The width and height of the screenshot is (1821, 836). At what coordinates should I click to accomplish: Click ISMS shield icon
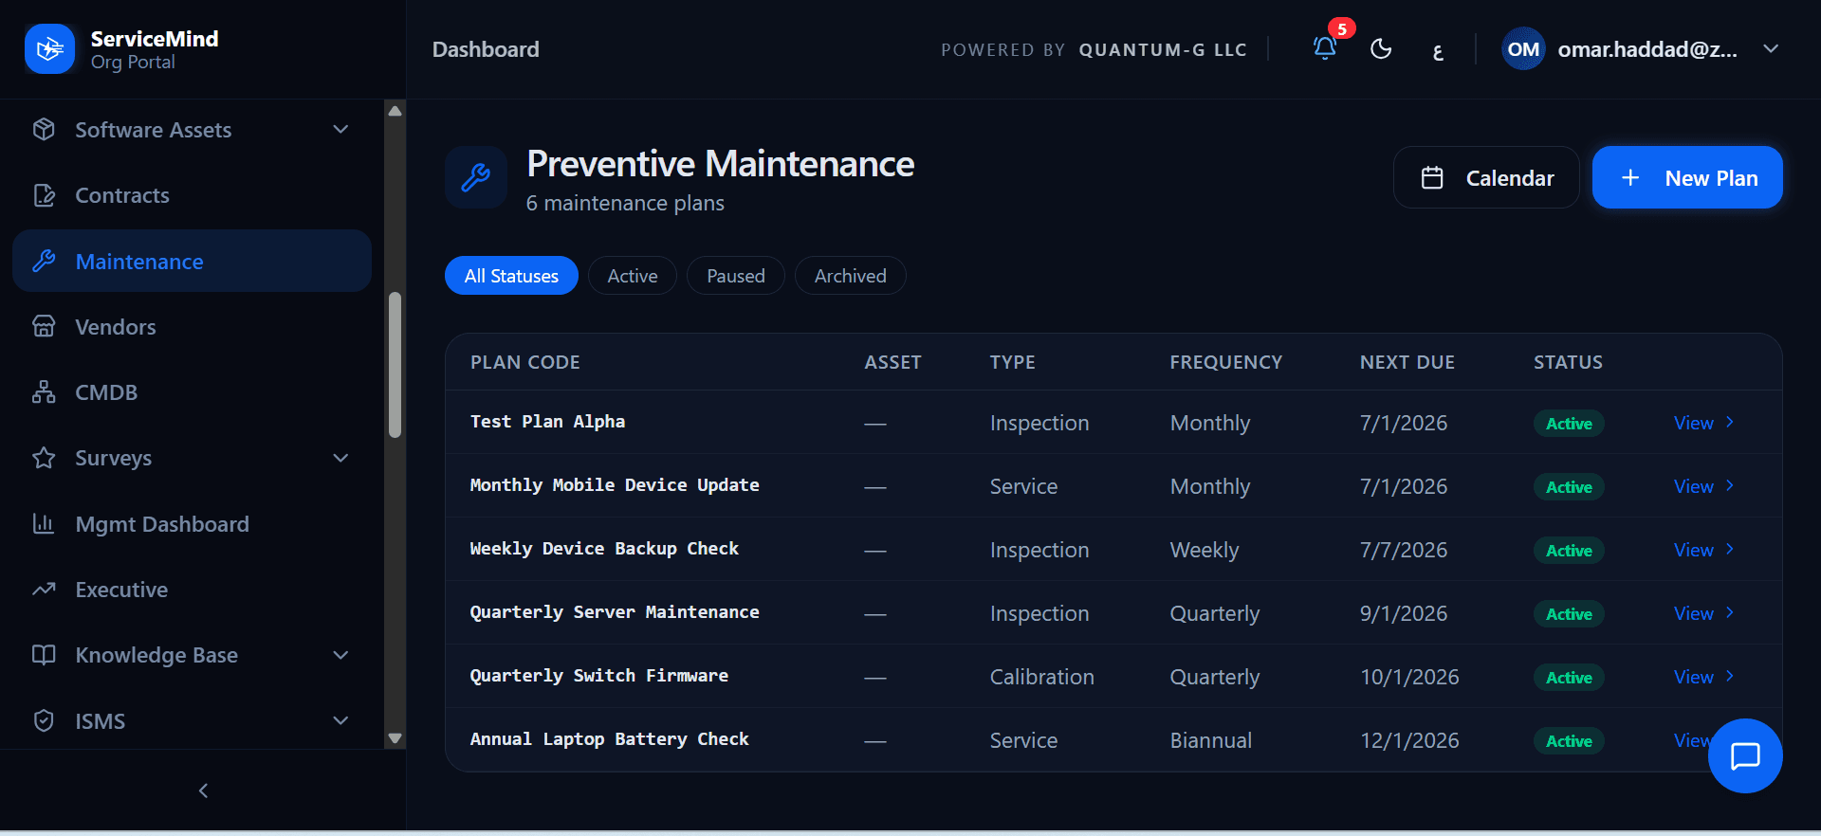point(44,720)
